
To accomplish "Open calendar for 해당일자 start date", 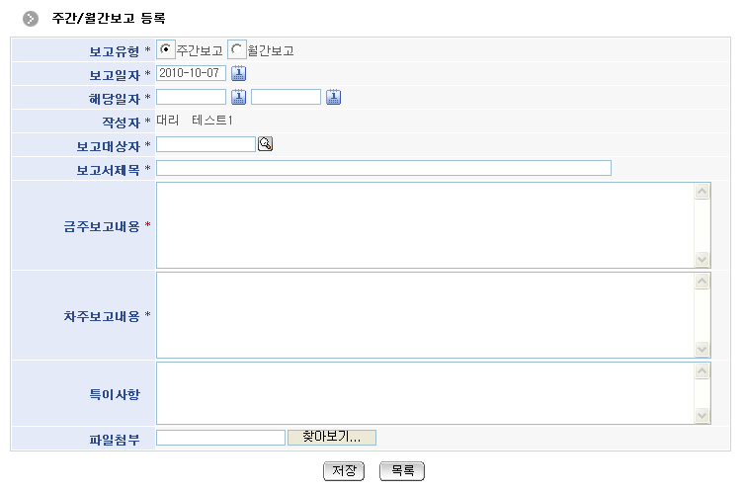I will click(x=238, y=97).
